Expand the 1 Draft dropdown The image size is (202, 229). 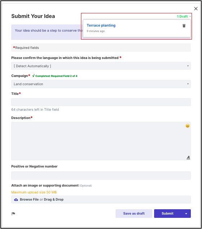click(x=184, y=17)
